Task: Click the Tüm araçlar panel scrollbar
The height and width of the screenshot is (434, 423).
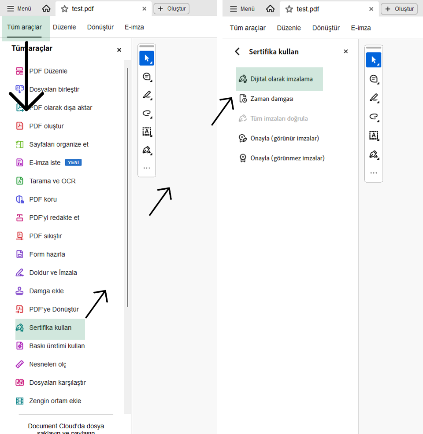Action: point(127,185)
